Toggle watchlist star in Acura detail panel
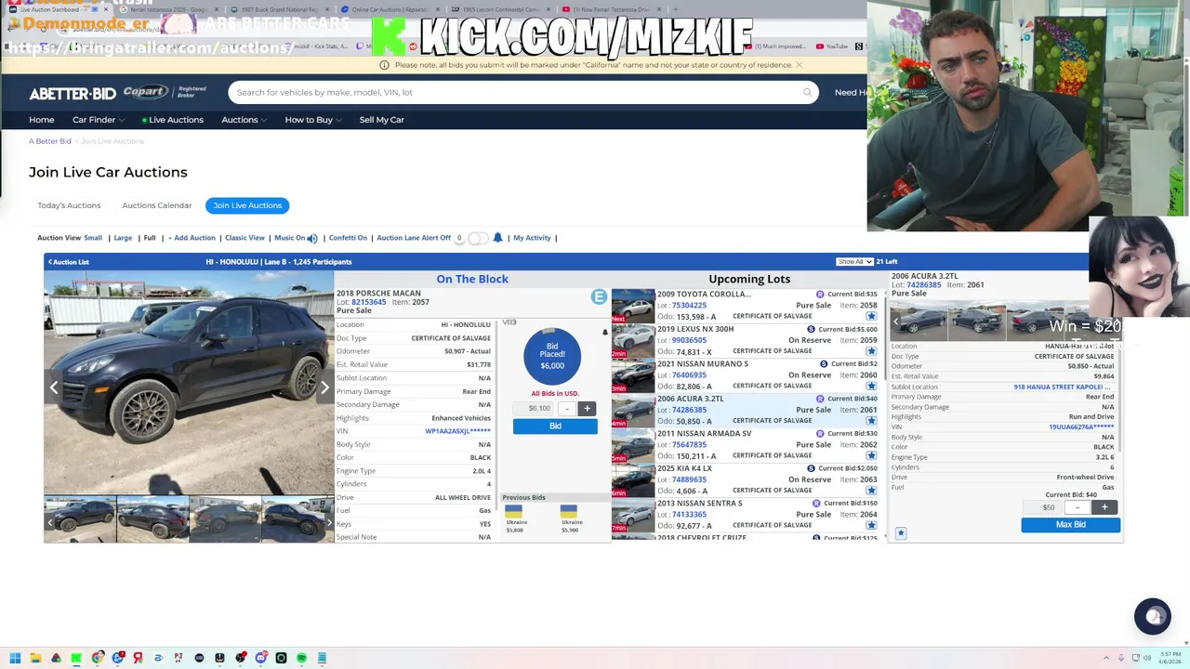Viewport: 1190px width, 669px height. (x=901, y=533)
